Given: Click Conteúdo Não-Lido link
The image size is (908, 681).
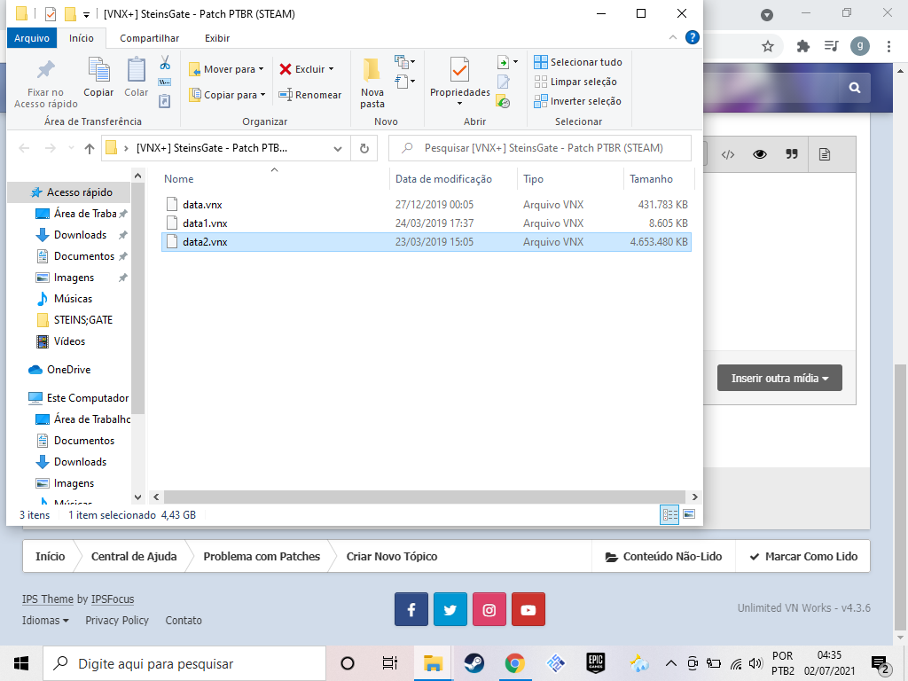Looking at the screenshot, I should click(663, 557).
